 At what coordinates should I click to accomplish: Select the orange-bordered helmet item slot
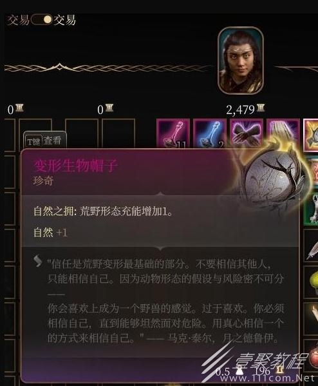(x=311, y=135)
